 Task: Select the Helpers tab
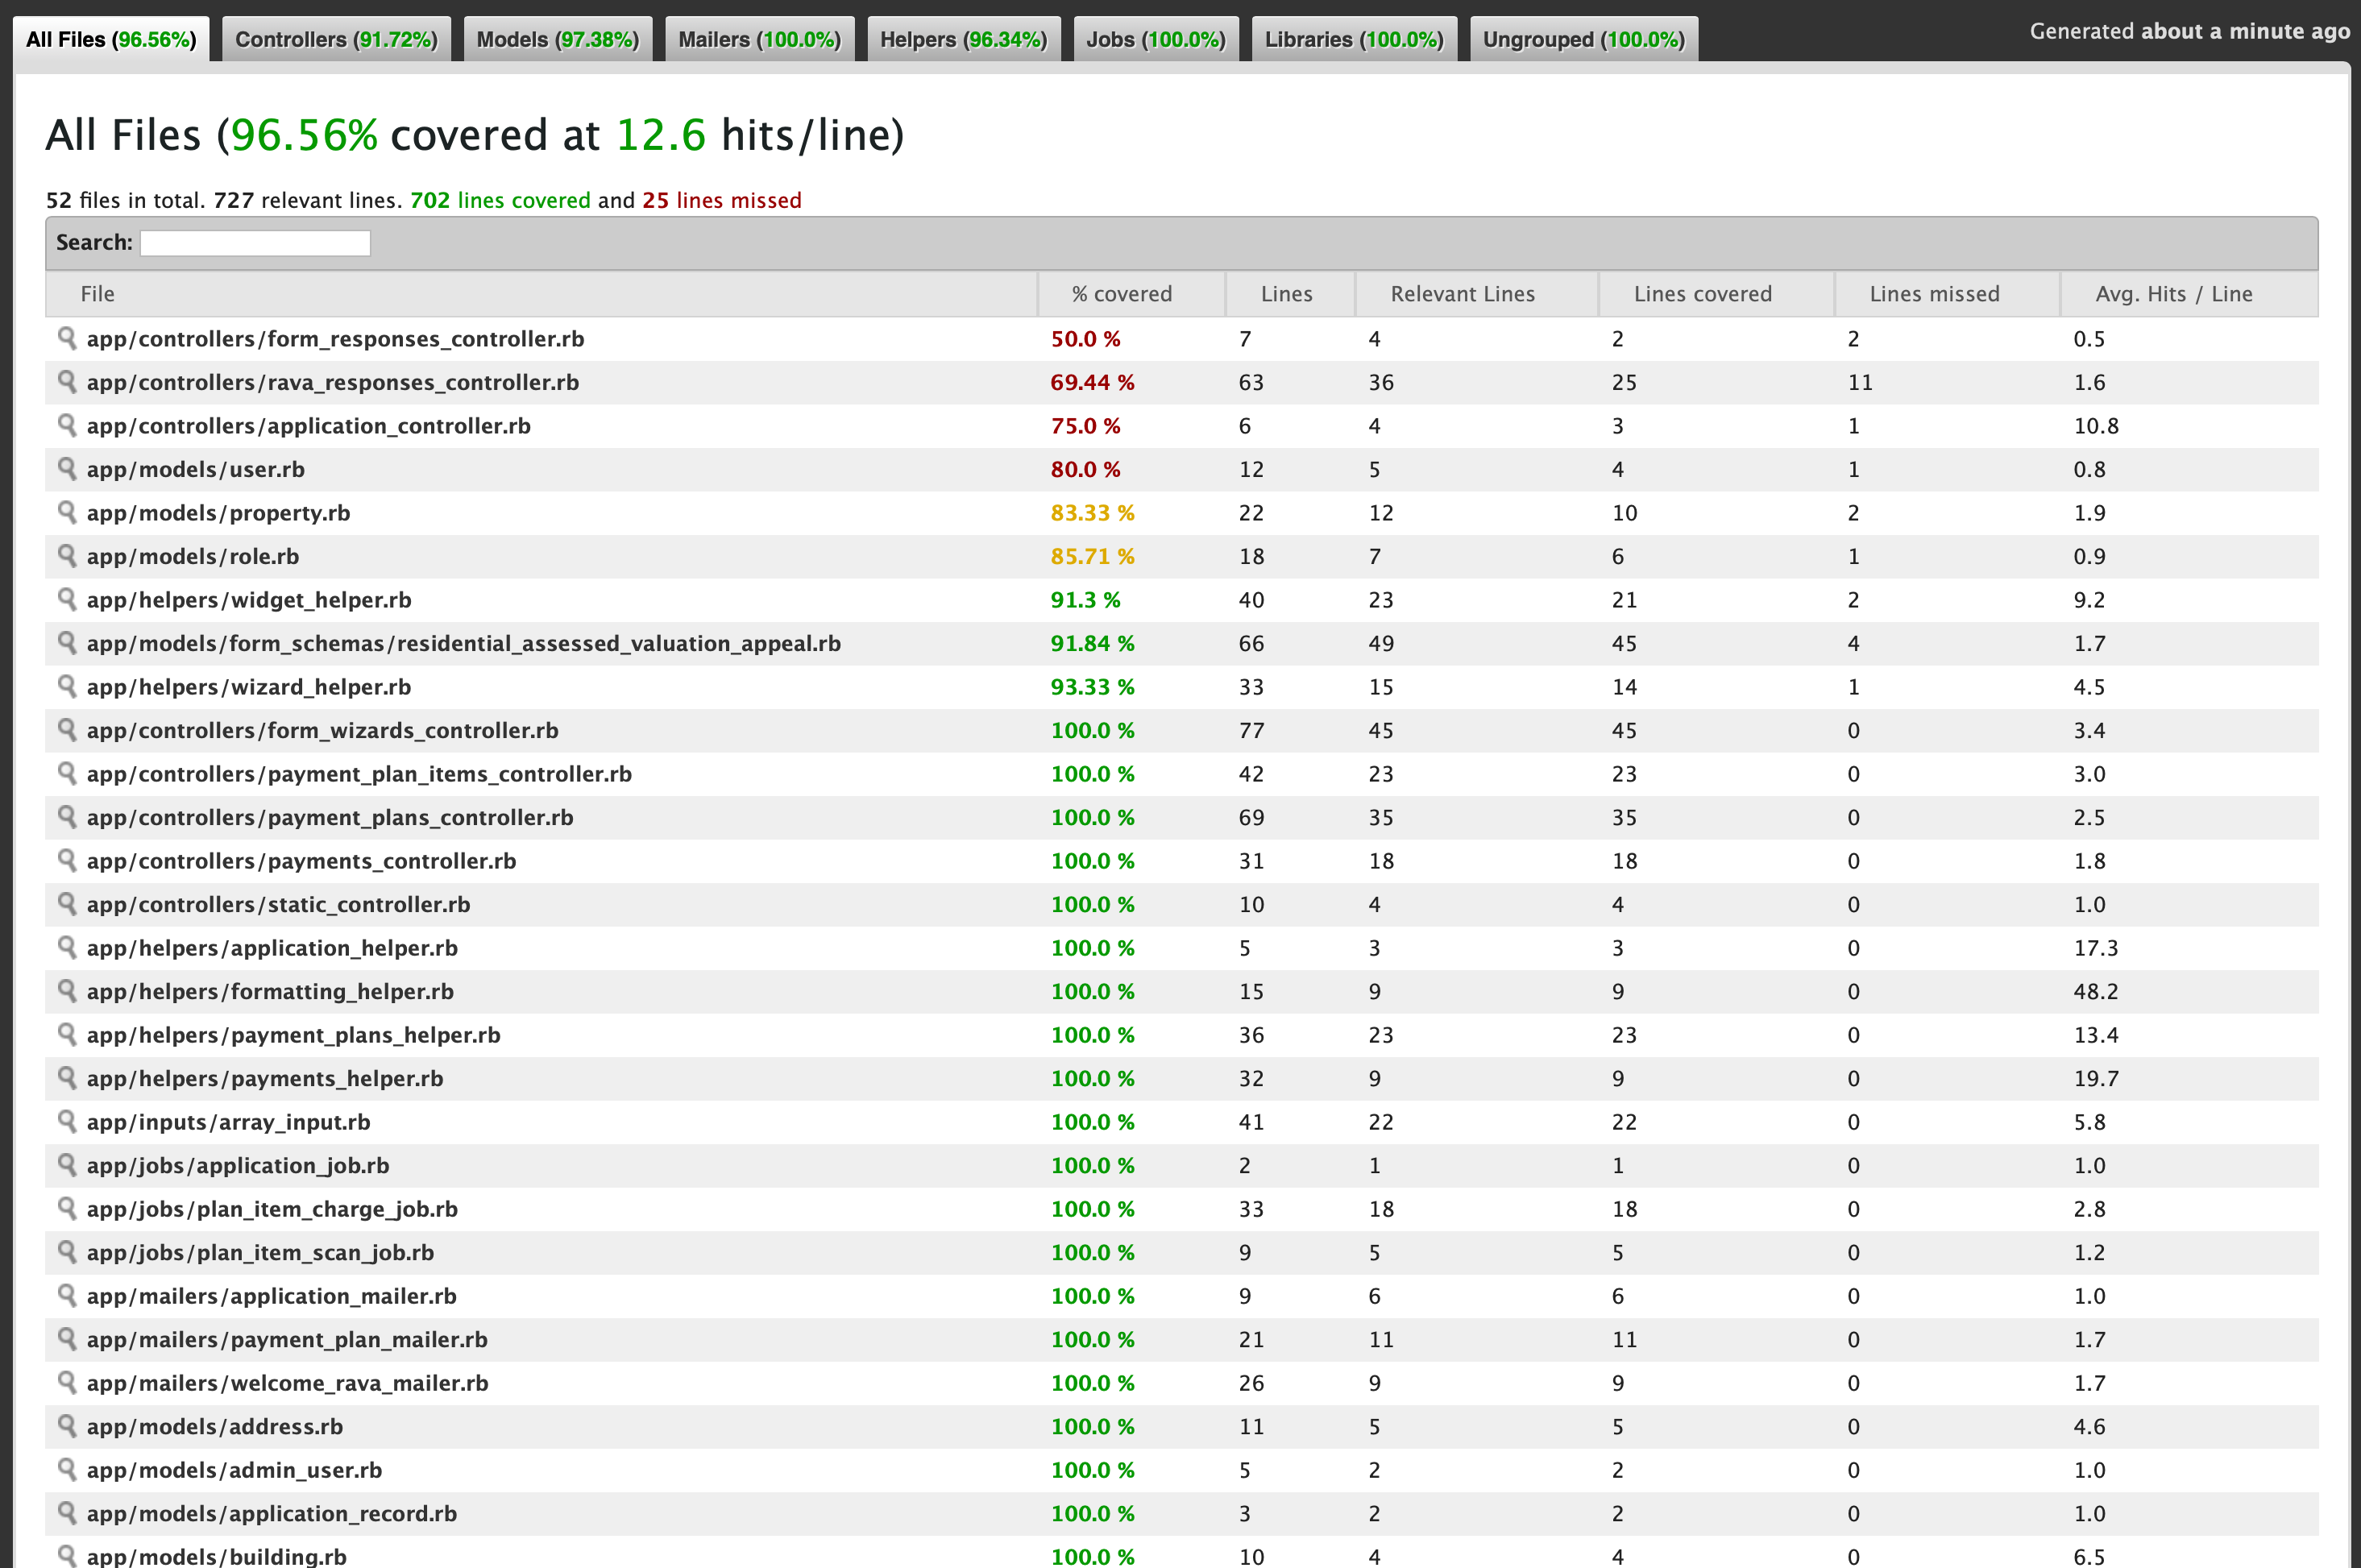tap(963, 40)
